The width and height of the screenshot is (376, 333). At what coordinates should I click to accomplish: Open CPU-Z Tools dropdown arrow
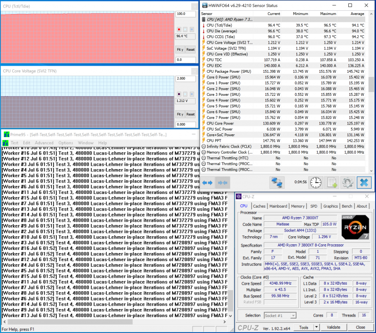316,327
